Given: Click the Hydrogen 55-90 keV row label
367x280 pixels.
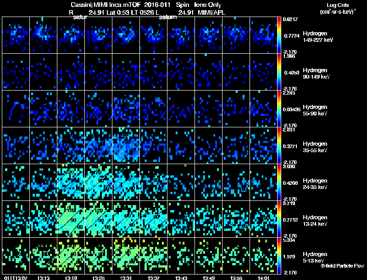Looking at the screenshot, I should pos(315,110).
